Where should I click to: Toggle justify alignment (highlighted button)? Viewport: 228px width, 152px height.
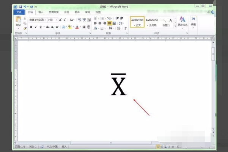[109, 23]
